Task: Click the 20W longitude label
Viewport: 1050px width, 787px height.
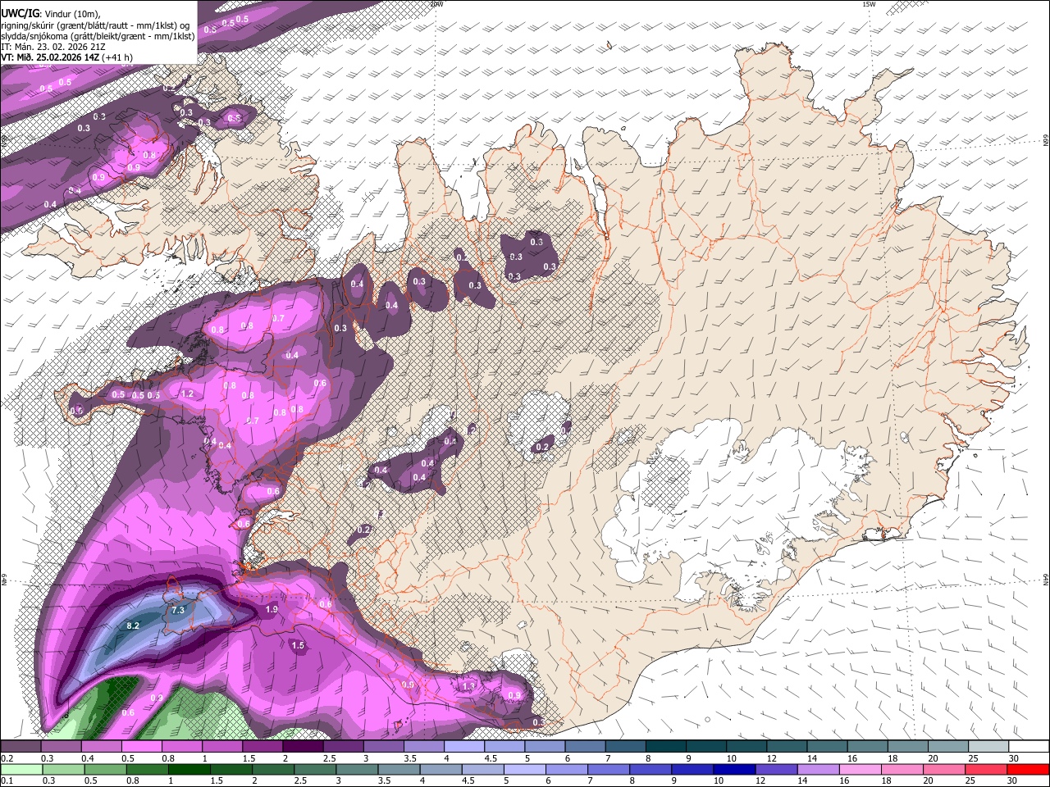Action: click(x=436, y=4)
